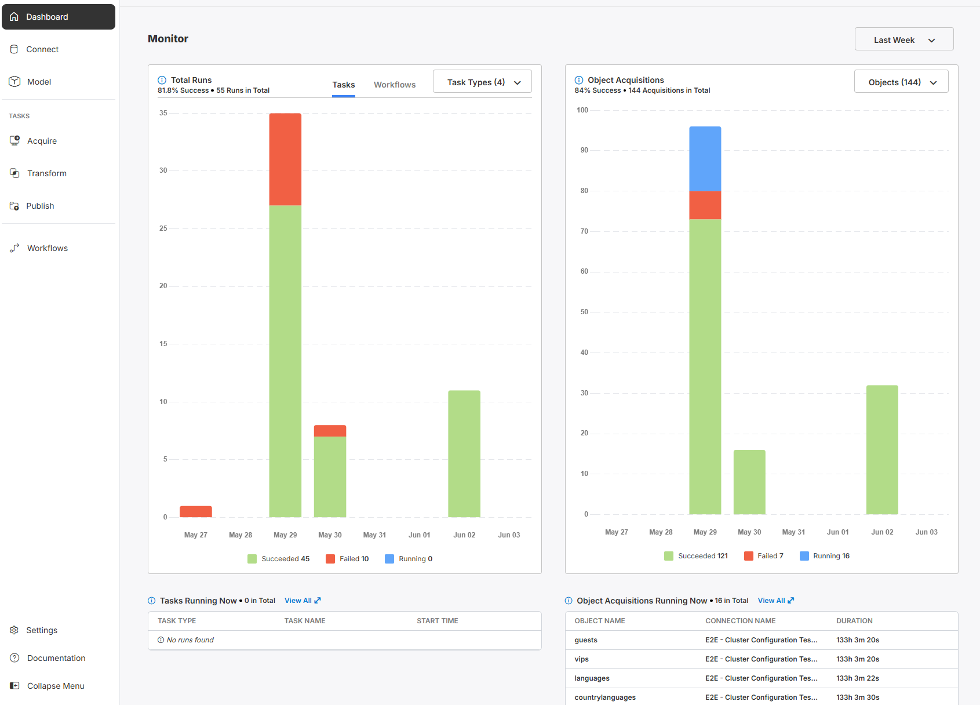Click the Documentation help icon

tap(14, 658)
